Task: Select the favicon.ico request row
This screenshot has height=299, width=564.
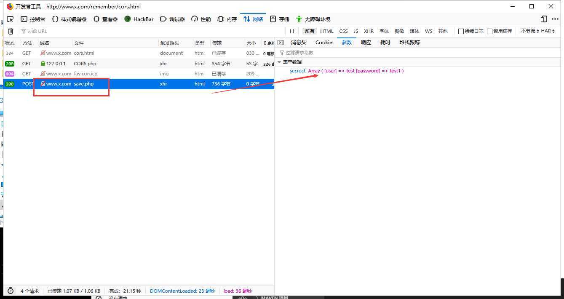Action: [139, 74]
